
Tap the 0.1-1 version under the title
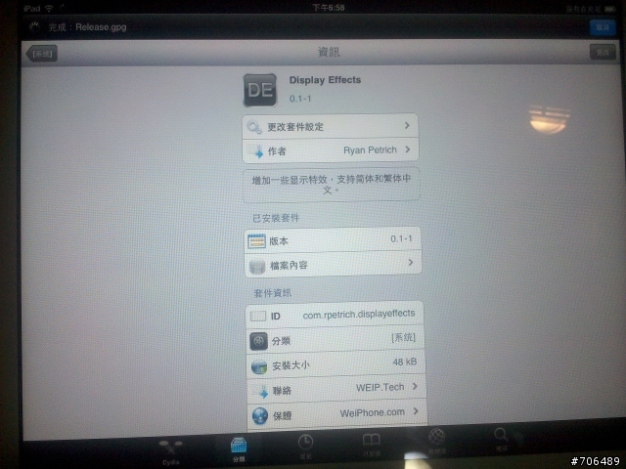300,99
